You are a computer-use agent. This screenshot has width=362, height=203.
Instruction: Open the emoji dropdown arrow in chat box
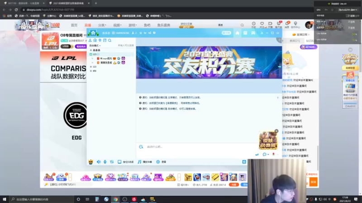tap(268, 154)
